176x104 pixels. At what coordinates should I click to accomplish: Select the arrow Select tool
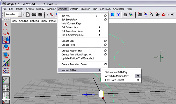point(6,24)
